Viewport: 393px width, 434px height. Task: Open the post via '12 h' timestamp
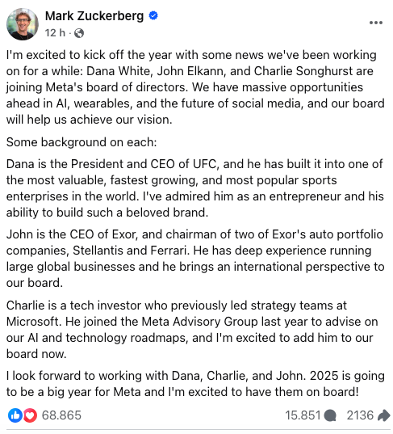55,33
